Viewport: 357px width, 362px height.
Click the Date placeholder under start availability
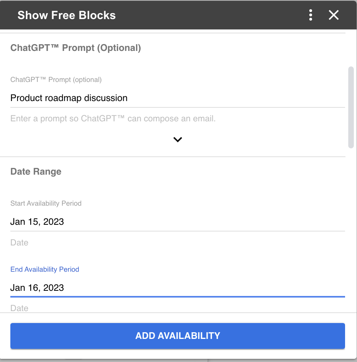(x=19, y=243)
